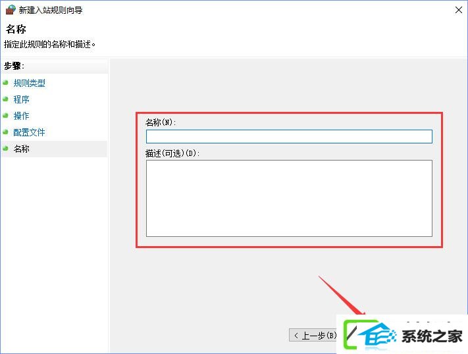Image resolution: width=468 pixels, height=354 pixels.
Task: Click the green bullet beside 配置文件
Action: pos(5,132)
